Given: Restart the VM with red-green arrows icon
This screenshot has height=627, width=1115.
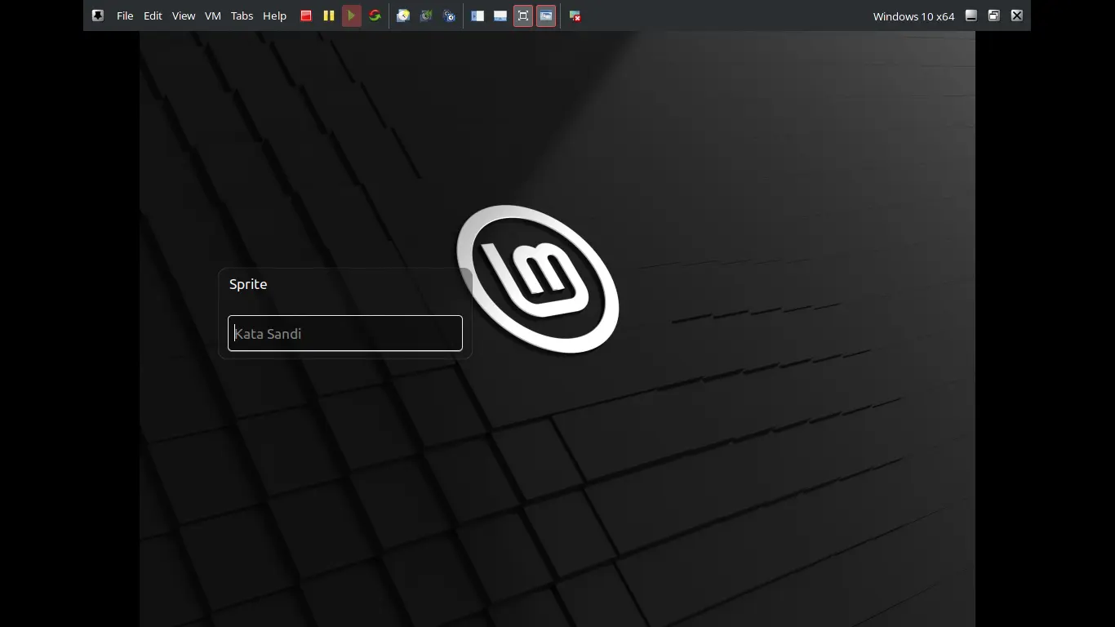Looking at the screenshot, I should [375, 16].
